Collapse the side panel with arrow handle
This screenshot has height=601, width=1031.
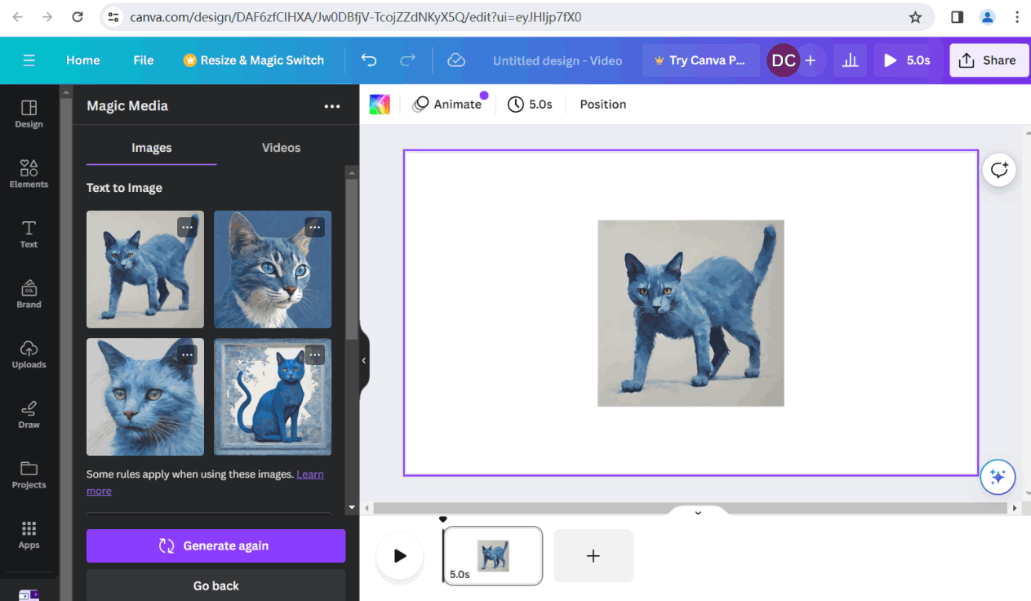tap(364, 360)
